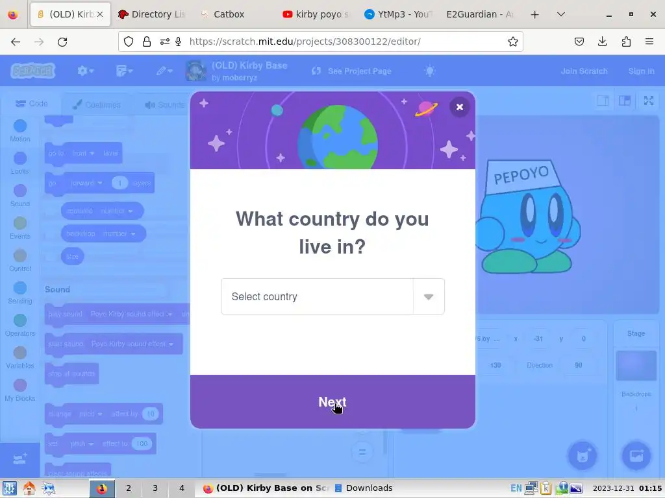The image size is (665, 498).
Task: Click workspace zoom reset button
Action: pyautogui.click(x=362, y=452)
